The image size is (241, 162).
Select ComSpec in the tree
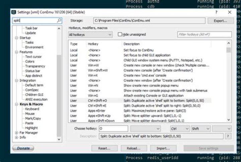pyautogui.click(x=32, y=90)
